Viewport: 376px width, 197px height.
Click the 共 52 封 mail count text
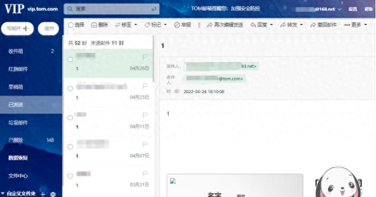[77, 43]
